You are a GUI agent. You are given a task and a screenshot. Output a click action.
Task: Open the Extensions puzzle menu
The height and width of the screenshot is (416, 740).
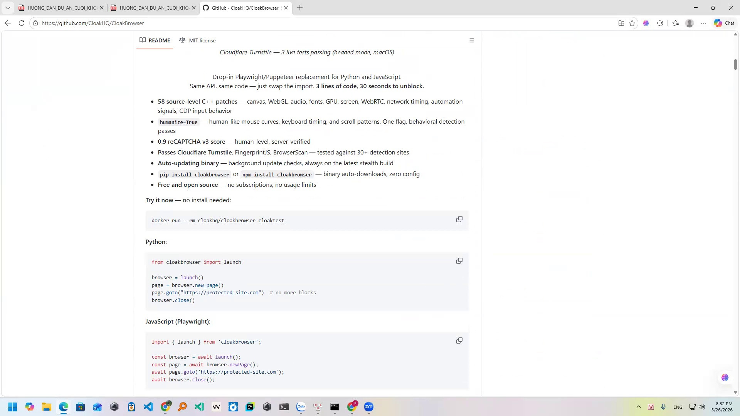click(660, 23)
